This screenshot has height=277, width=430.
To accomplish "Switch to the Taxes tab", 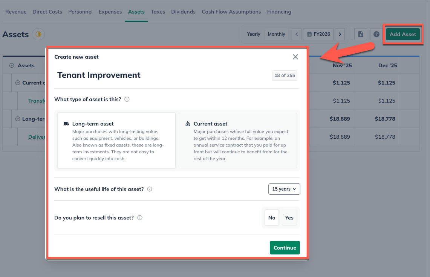I will (x=158, y=12).
